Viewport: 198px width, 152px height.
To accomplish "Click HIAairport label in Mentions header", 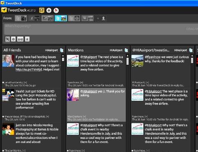I will coord(116,50).
